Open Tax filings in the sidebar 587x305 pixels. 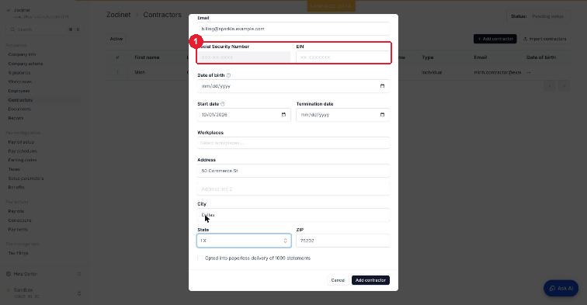coord(18,253)
